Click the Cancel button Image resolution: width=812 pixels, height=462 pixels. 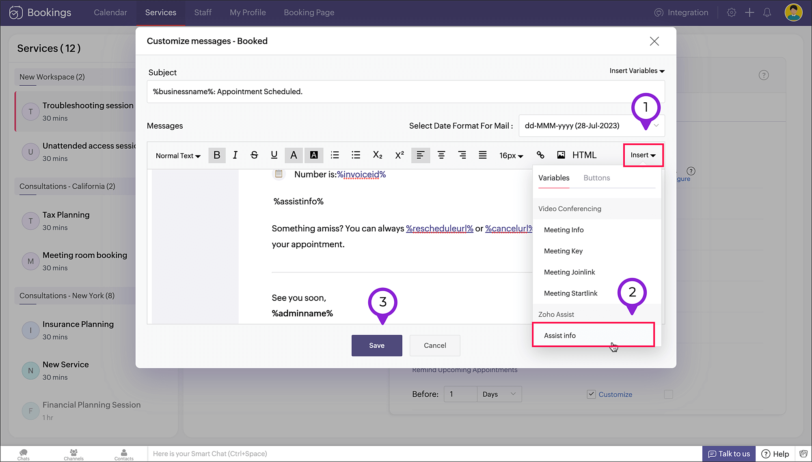(434, 345)
